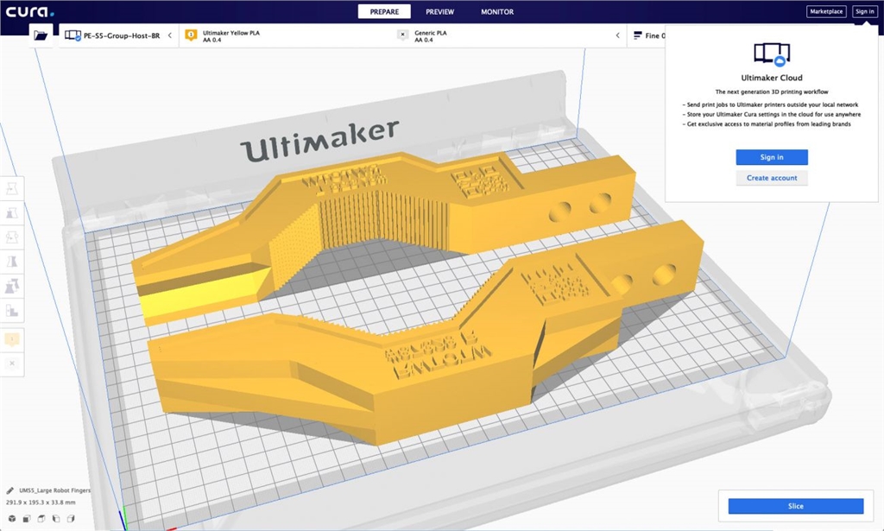
Task: Click pencil icon to rename print job
Action: 9,490
